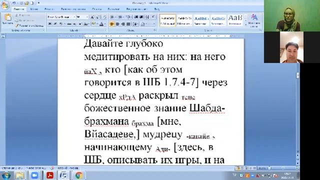
Task: Toggle subscript formatting
Action: tap(74, 24)
